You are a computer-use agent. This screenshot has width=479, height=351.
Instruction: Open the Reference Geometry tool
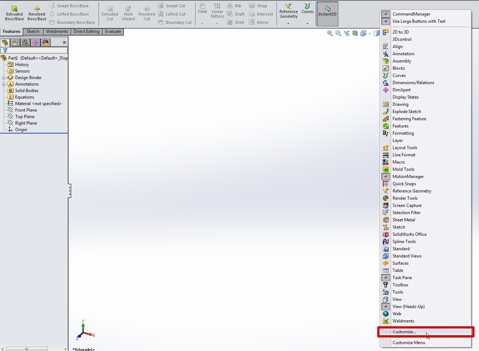tap(288, 6)
